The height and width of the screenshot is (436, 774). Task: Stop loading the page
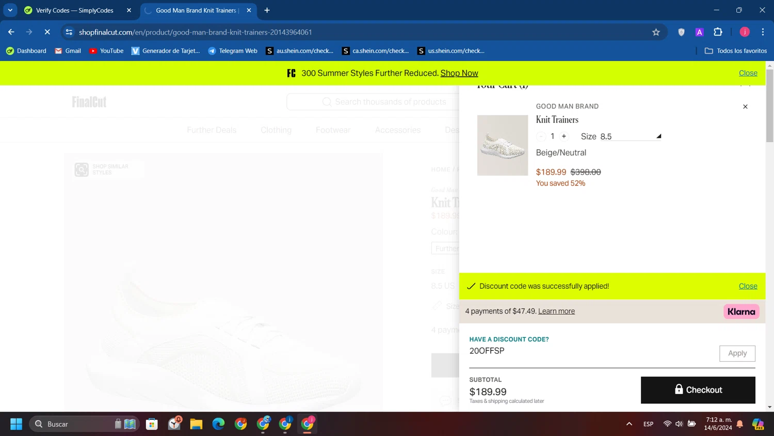pyautogui.click(x=47, y=32)
